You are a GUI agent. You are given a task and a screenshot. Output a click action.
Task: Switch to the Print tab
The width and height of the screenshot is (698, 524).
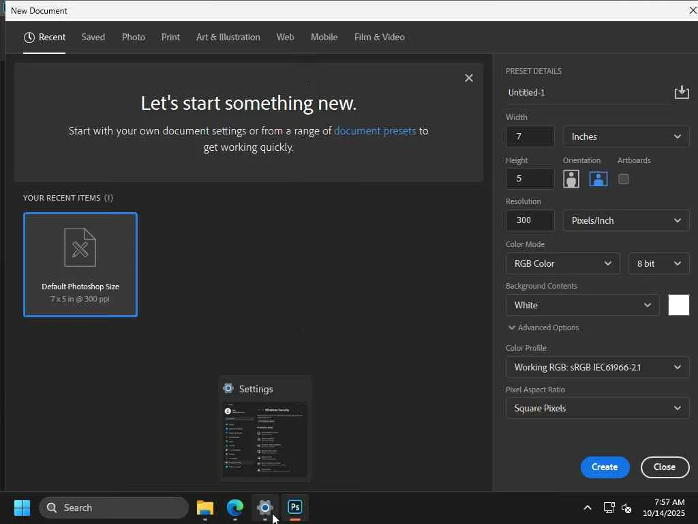[170, 38]
